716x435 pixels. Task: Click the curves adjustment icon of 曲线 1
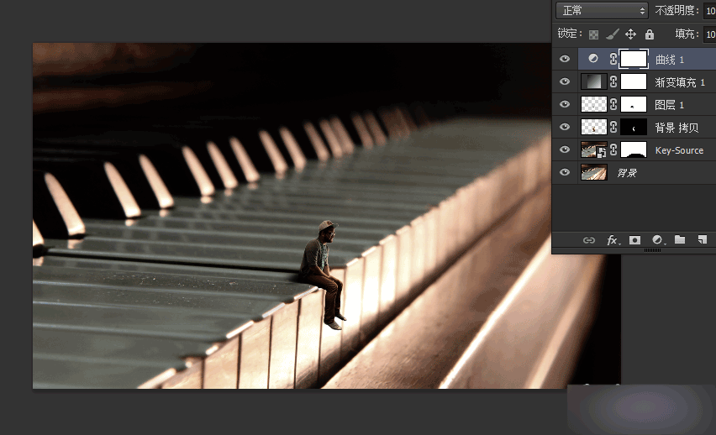click(x=593, y=59)
